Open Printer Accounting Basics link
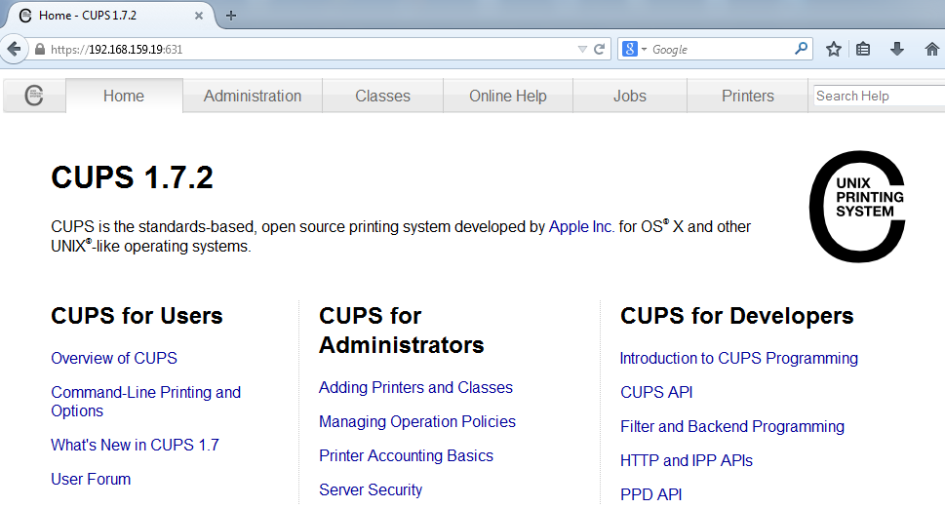 point(407,455)
